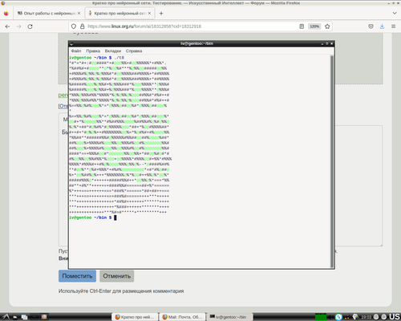
Task: Open the desktop start menu icon
Action: pyautogui.click(x=6, y=317)
